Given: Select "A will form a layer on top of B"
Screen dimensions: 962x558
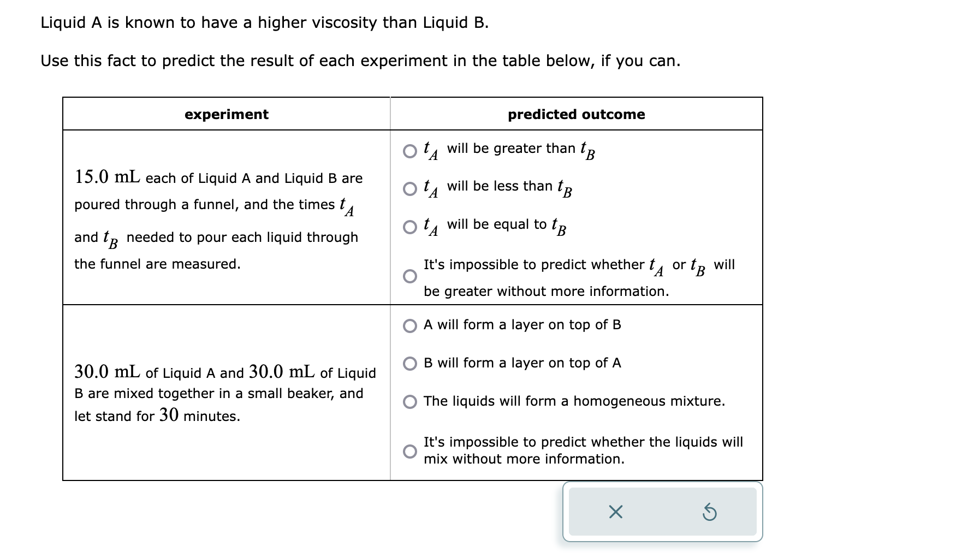Looking at the screenshot, I should pyautogui.click(x=409, y=324).
